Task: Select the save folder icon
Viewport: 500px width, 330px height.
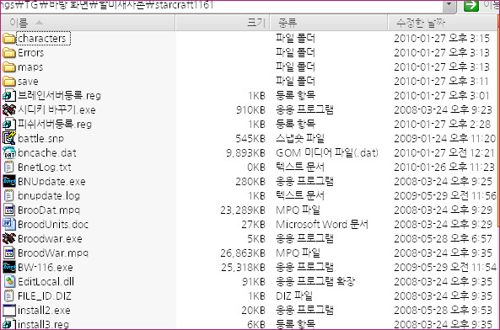Action: pos(9,82)
